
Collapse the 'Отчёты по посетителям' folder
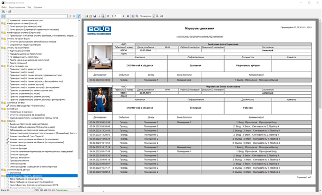pyautogui.click(x=2, y=48)
